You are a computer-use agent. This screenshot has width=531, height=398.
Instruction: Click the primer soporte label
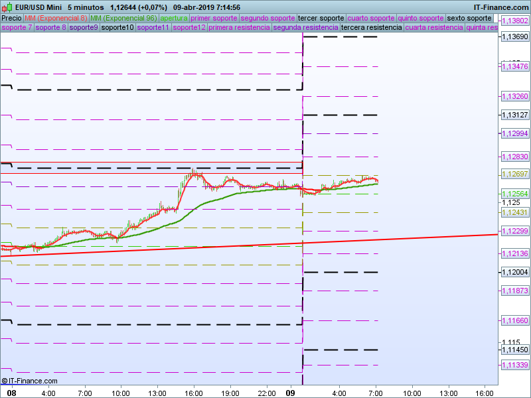(x=214, y=18)
